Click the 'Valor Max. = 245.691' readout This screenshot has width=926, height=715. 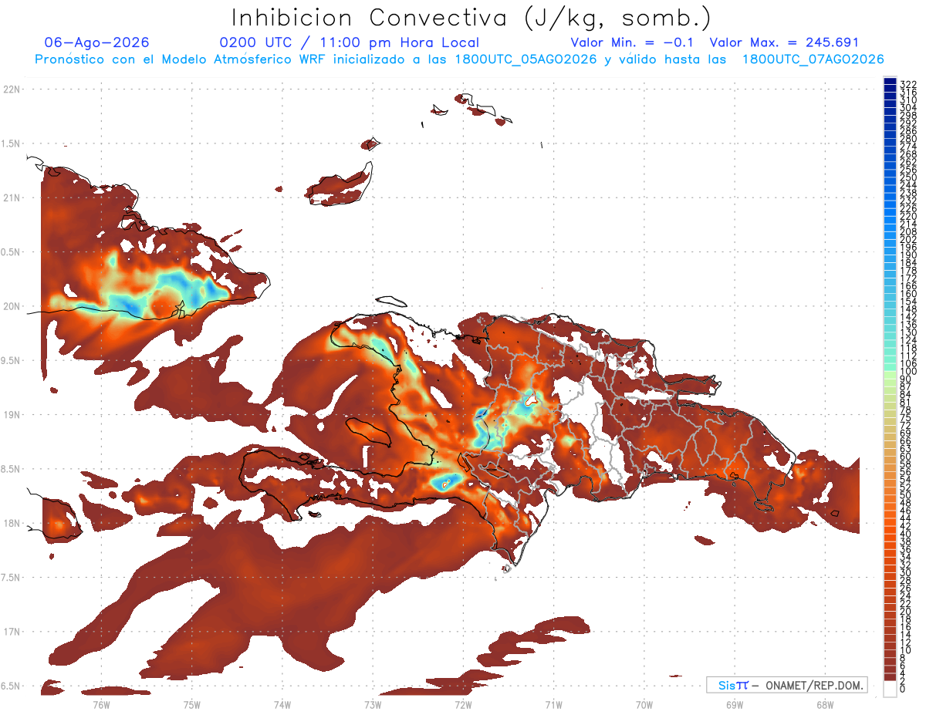784,42
